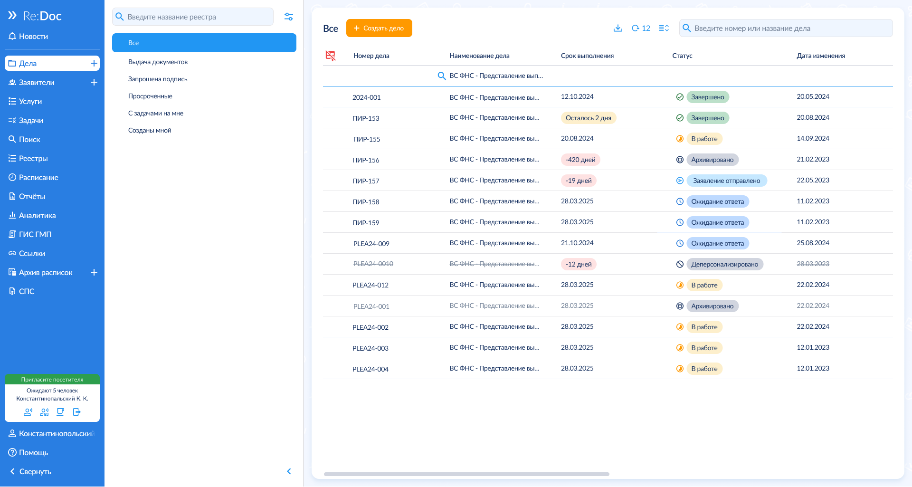This screenshot has width=912, height=487.
Task: Open the Аналитика menu section
Action: 37,215
